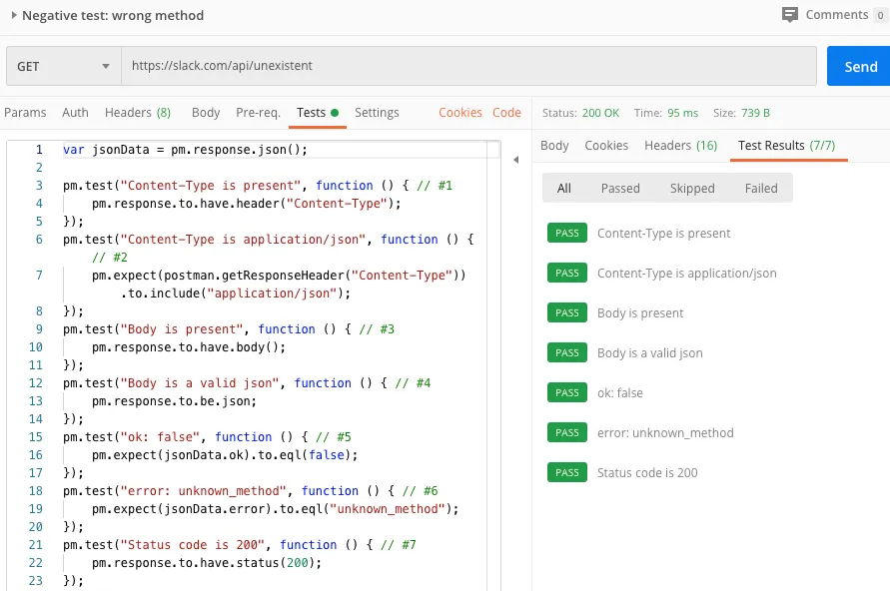Open the Settings tab
This screenshot has height=591, width=890.
coord(377,112)
